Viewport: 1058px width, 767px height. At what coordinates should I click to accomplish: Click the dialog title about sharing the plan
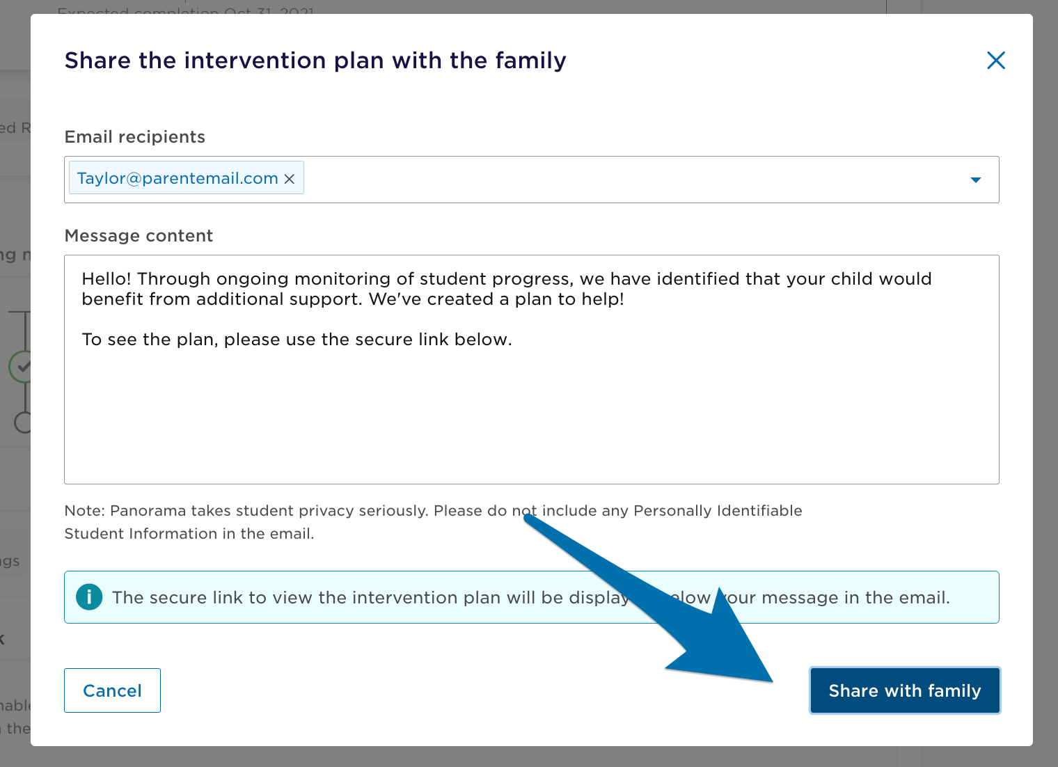coord(315,61)
